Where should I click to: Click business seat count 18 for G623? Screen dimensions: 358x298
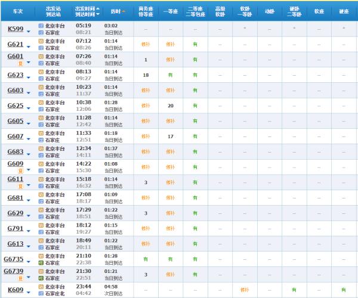(146, 75)
